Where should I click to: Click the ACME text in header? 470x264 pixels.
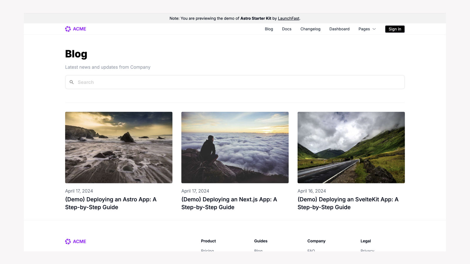80,29
